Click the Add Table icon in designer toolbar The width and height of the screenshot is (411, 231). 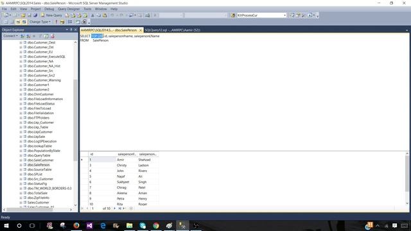pos(78,22)
